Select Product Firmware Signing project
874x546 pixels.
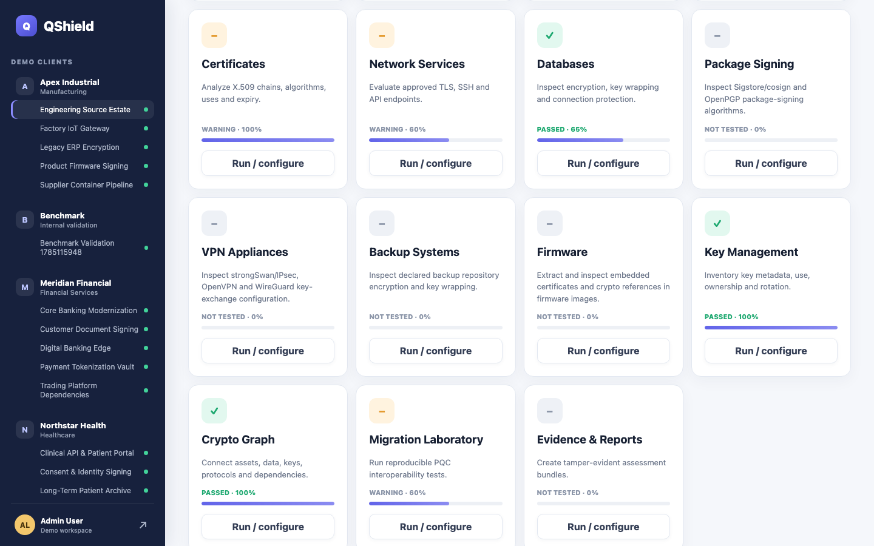[83, 166]
